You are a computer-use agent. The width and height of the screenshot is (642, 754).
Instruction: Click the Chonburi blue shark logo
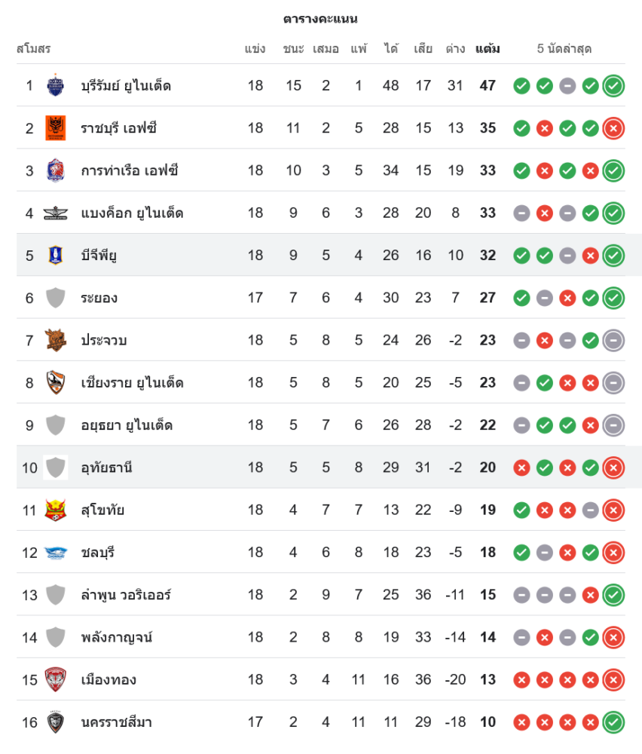pyautogui.click(x=56, y=553)
